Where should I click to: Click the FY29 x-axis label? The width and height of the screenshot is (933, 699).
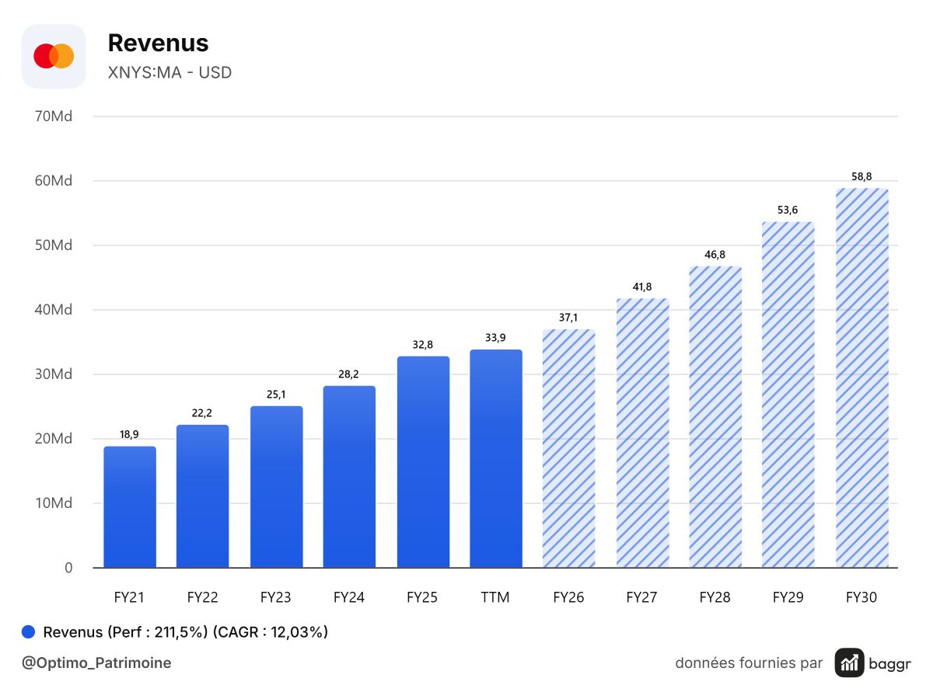(789, 597)
